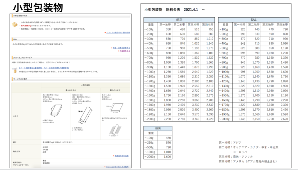
Task: Click the 2,890 price in the 航空 table
Action: (x=196, y=95)
